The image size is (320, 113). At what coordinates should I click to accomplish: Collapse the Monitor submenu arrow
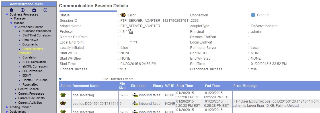tap(11, 23)
